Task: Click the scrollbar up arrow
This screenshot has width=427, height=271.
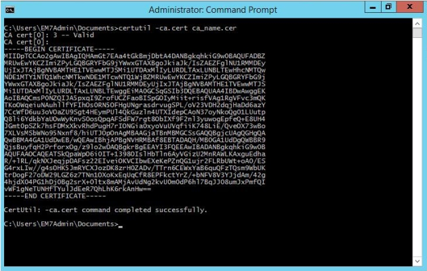Action: [418, 24]
